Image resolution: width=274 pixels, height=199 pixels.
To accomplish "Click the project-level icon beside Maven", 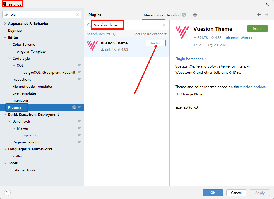I will click(80, 128).
